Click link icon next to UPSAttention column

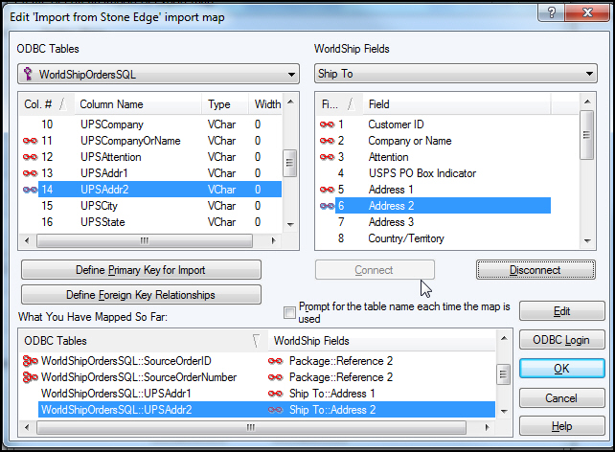(30, 157)
